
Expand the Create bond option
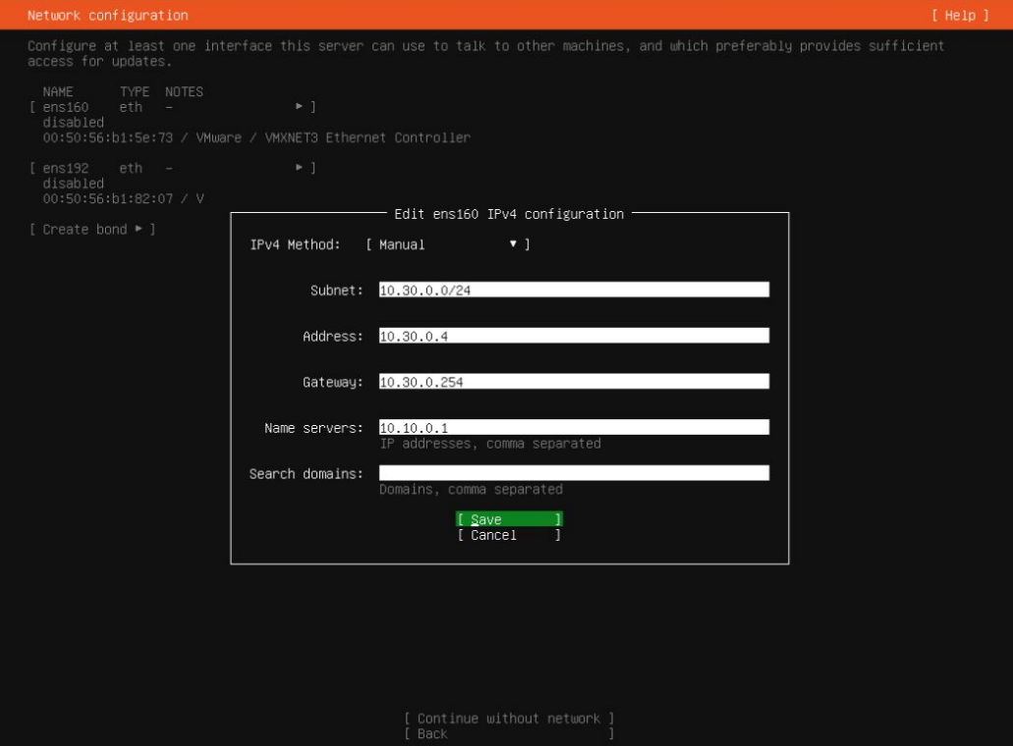92,229
